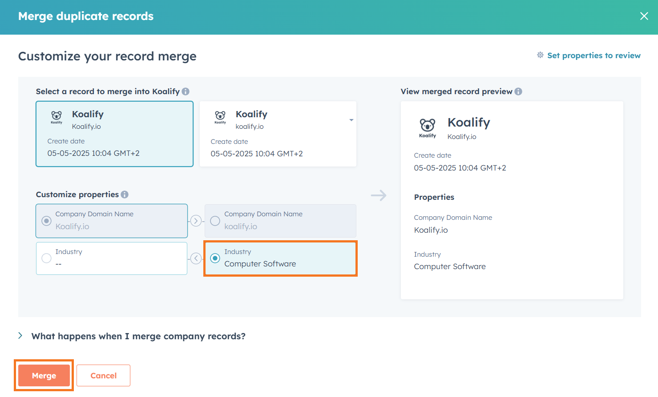This screenshot has width=658, height=397.
Task: Close the Merge duplicate records dialog
Action: pyautogui.click(x=644, y=16)
